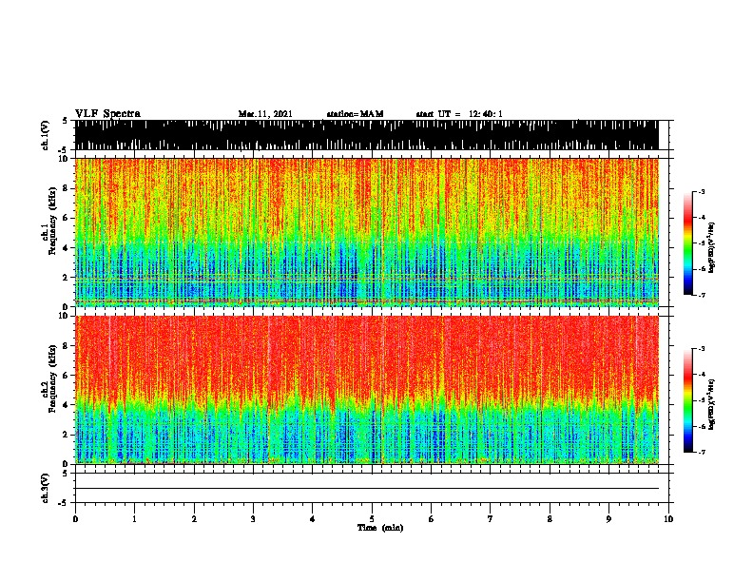Screen dimensions: 753x582
Task: Click time axis tick label 5
Action: click(x=372, y=519)
